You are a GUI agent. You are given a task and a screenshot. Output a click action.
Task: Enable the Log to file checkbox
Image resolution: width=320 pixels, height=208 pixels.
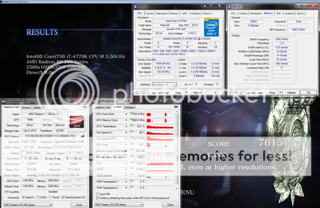(97, 194)
